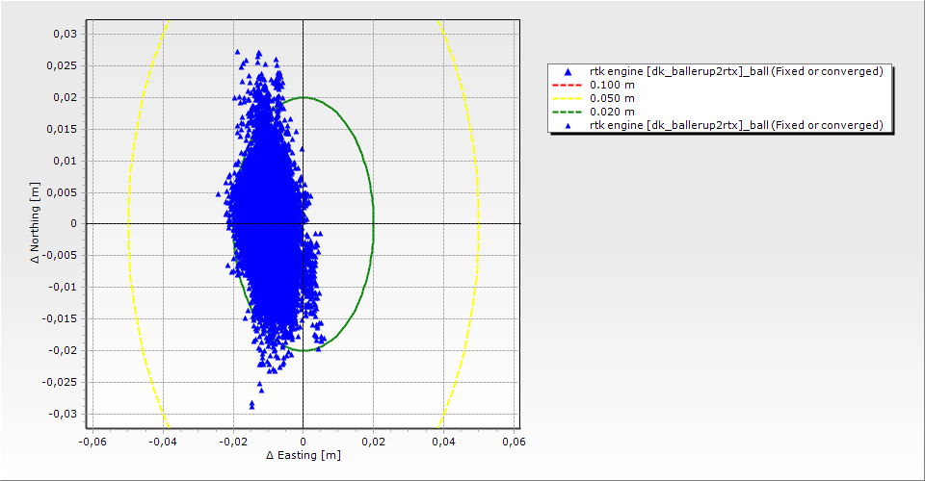
Task: Click the '0,03' Northing axis tick label
Action: click(x=65, y=34)
